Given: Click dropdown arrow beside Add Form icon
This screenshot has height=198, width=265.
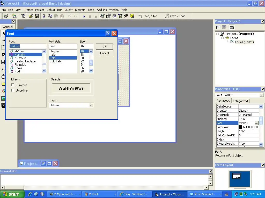Looking at the screenshot, I should point(19,16).
